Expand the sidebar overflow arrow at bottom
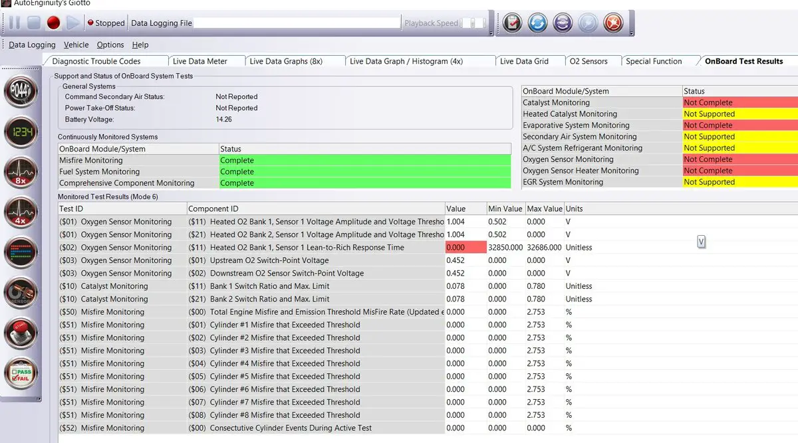Viewport: 798px width, 443px height. [39, 399]
